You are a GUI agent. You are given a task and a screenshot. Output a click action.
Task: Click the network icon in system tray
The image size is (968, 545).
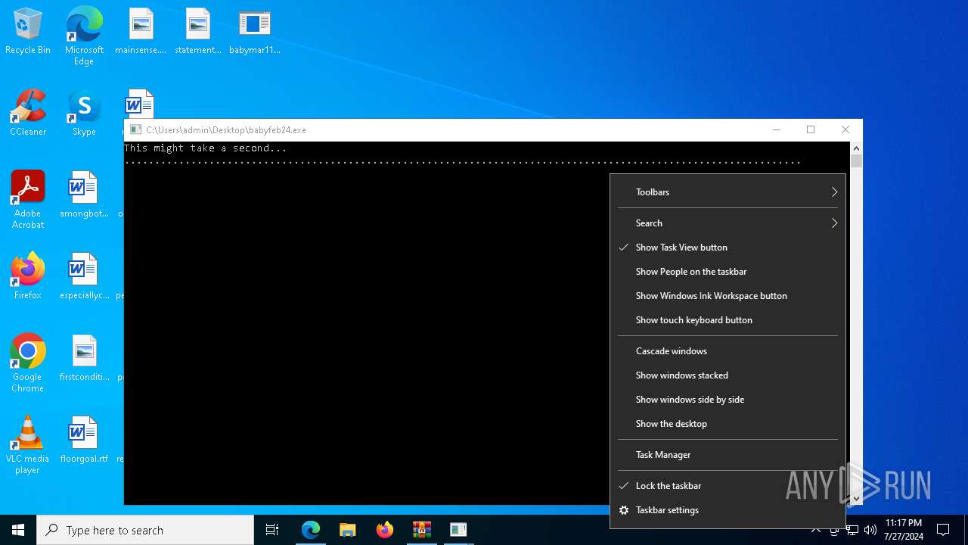[x=852, y=530]
